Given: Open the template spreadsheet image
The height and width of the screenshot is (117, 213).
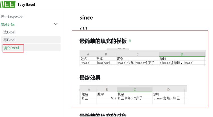Looking at the screenshot, I should tap(143, 57).
